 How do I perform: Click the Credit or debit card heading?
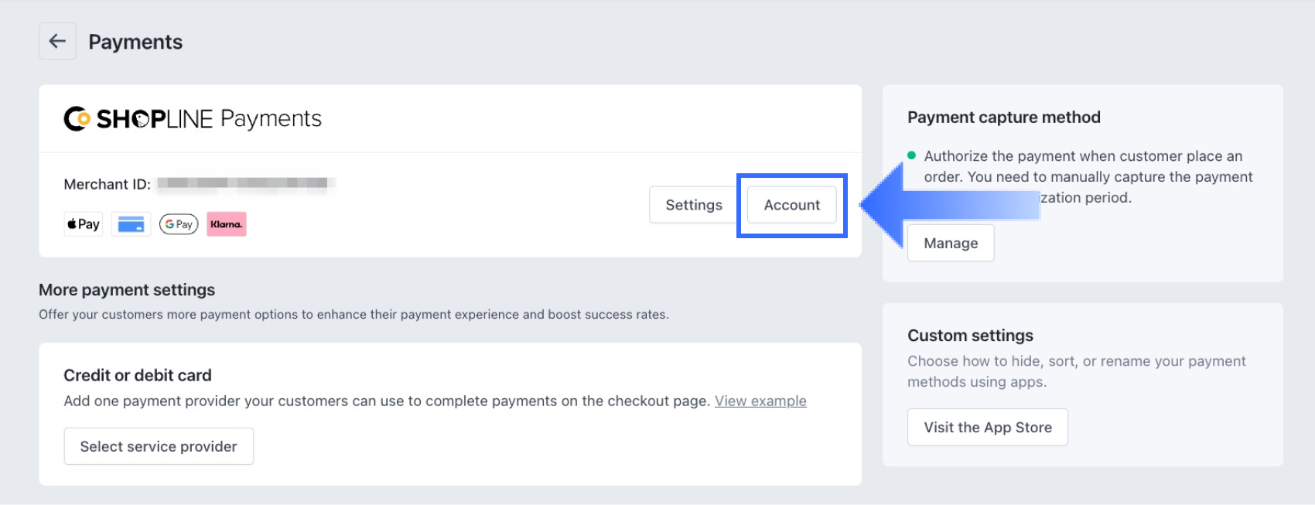[138, 375]
